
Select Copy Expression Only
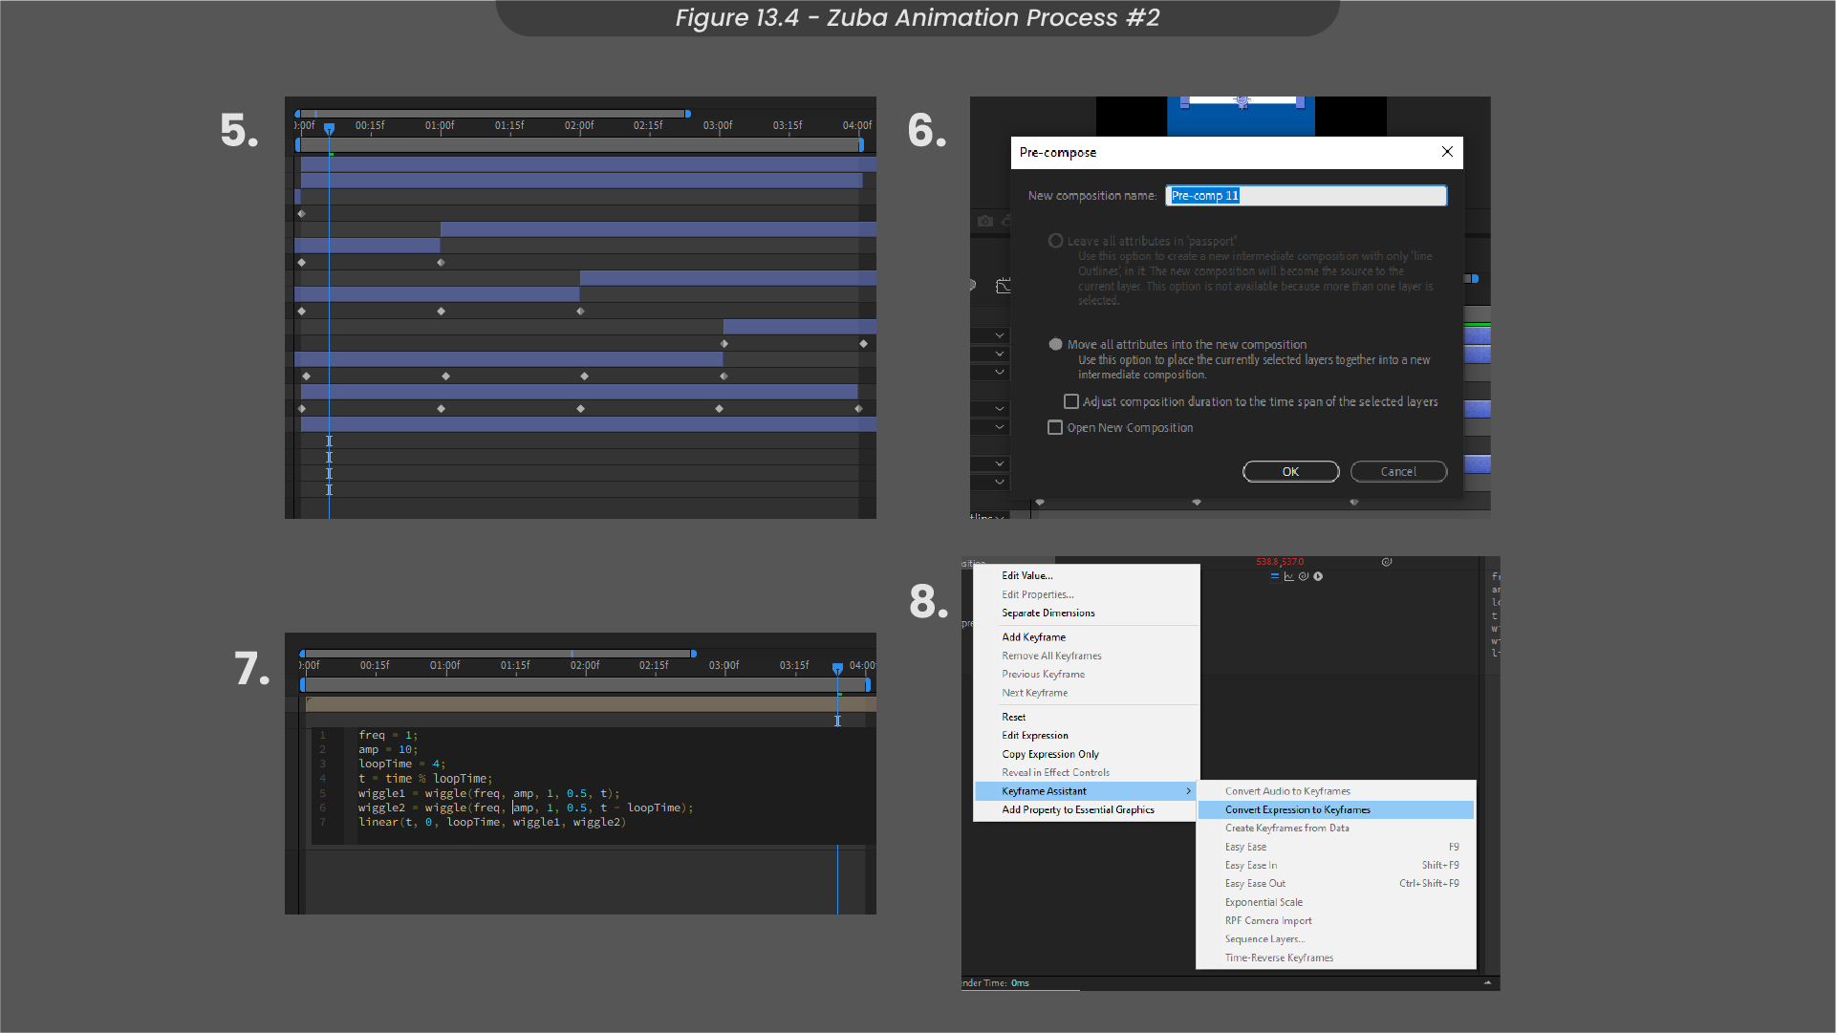pos(1050,754)
